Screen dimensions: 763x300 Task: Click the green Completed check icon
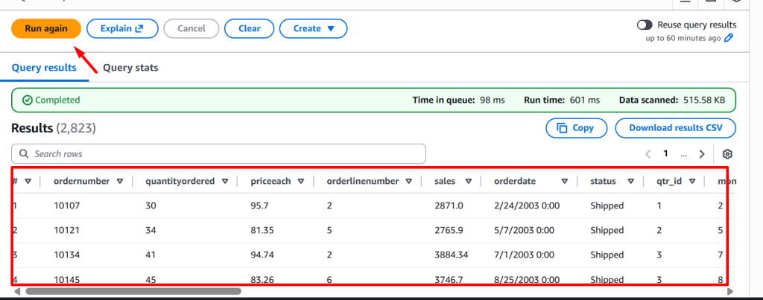tap(28, 100)
